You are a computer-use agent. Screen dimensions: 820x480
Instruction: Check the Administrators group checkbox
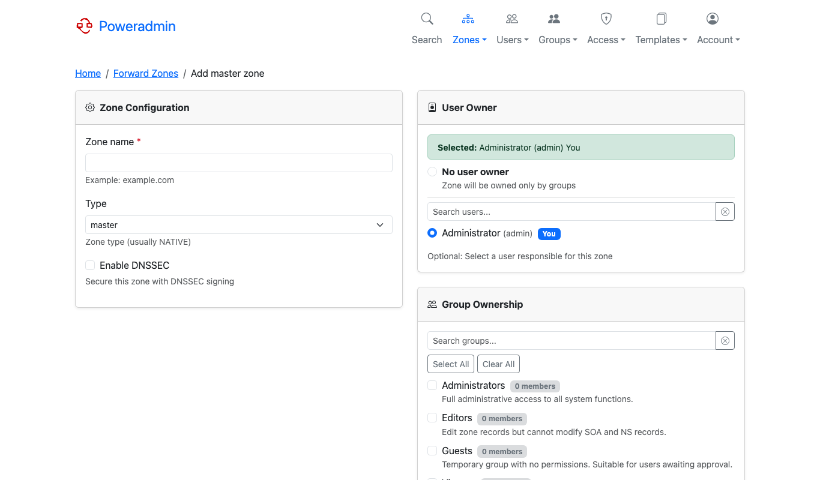(432, 385)
